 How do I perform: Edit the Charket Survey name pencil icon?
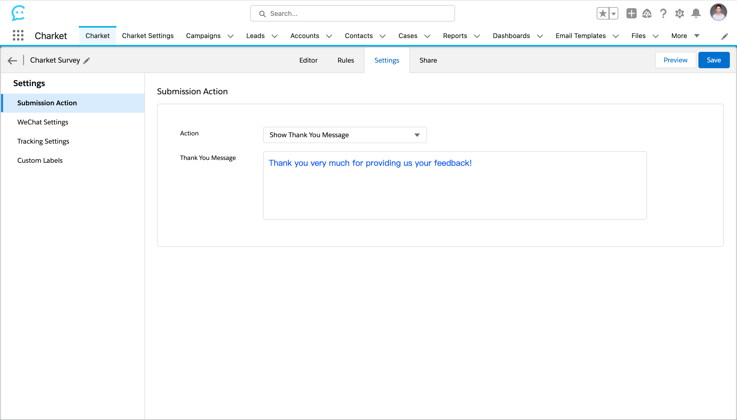tap(87, 60)
